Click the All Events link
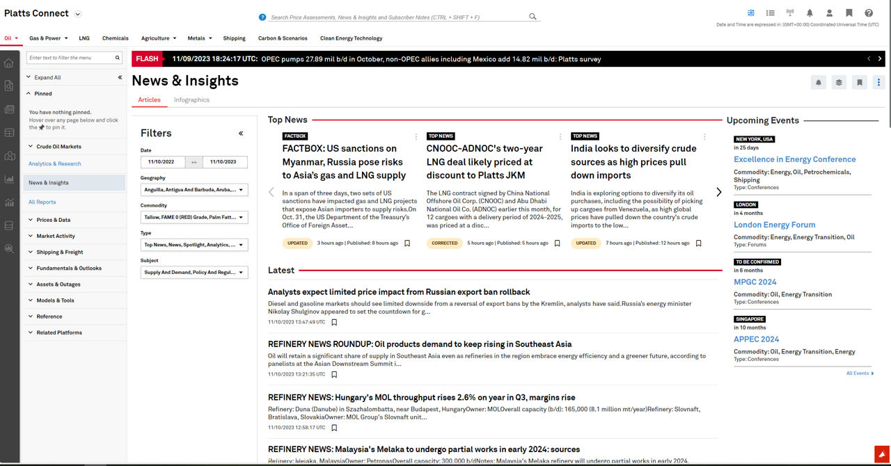This screenshot has height=466, width=891. tap(859, 373)
